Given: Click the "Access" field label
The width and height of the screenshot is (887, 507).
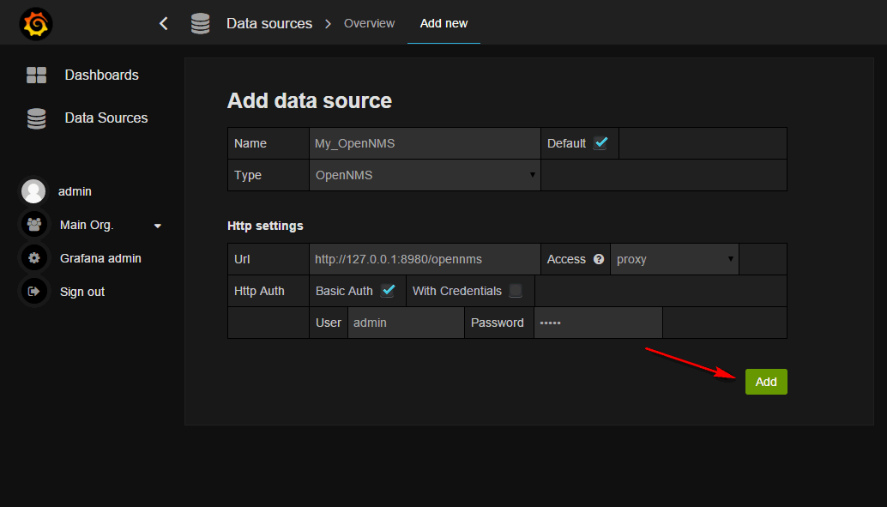Looking at the screenshot, I should [x=566, y=259].
